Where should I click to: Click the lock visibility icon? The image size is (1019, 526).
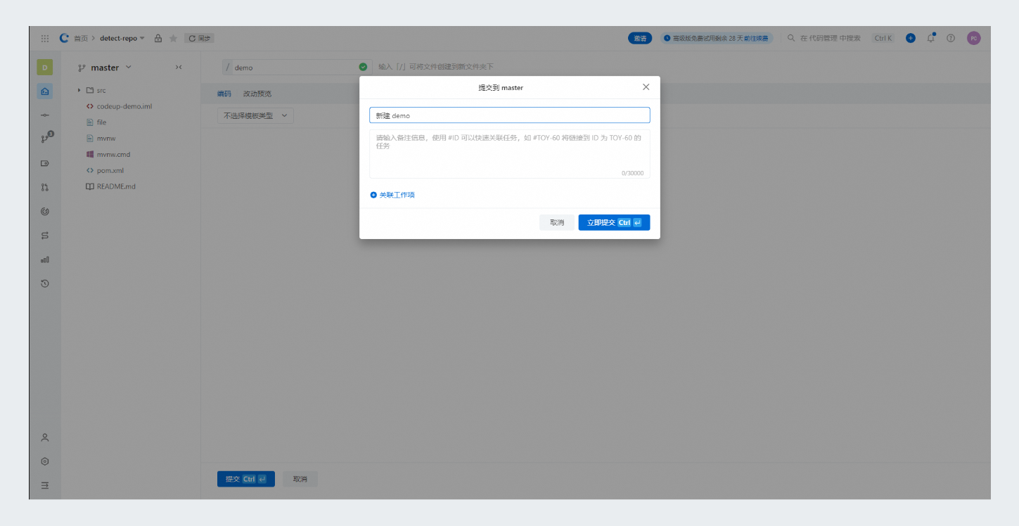tap(158, 38)
